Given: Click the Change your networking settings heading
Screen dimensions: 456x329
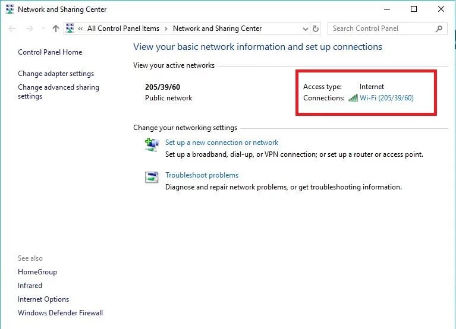Looking at the screenshot, I should coord(185,128).
